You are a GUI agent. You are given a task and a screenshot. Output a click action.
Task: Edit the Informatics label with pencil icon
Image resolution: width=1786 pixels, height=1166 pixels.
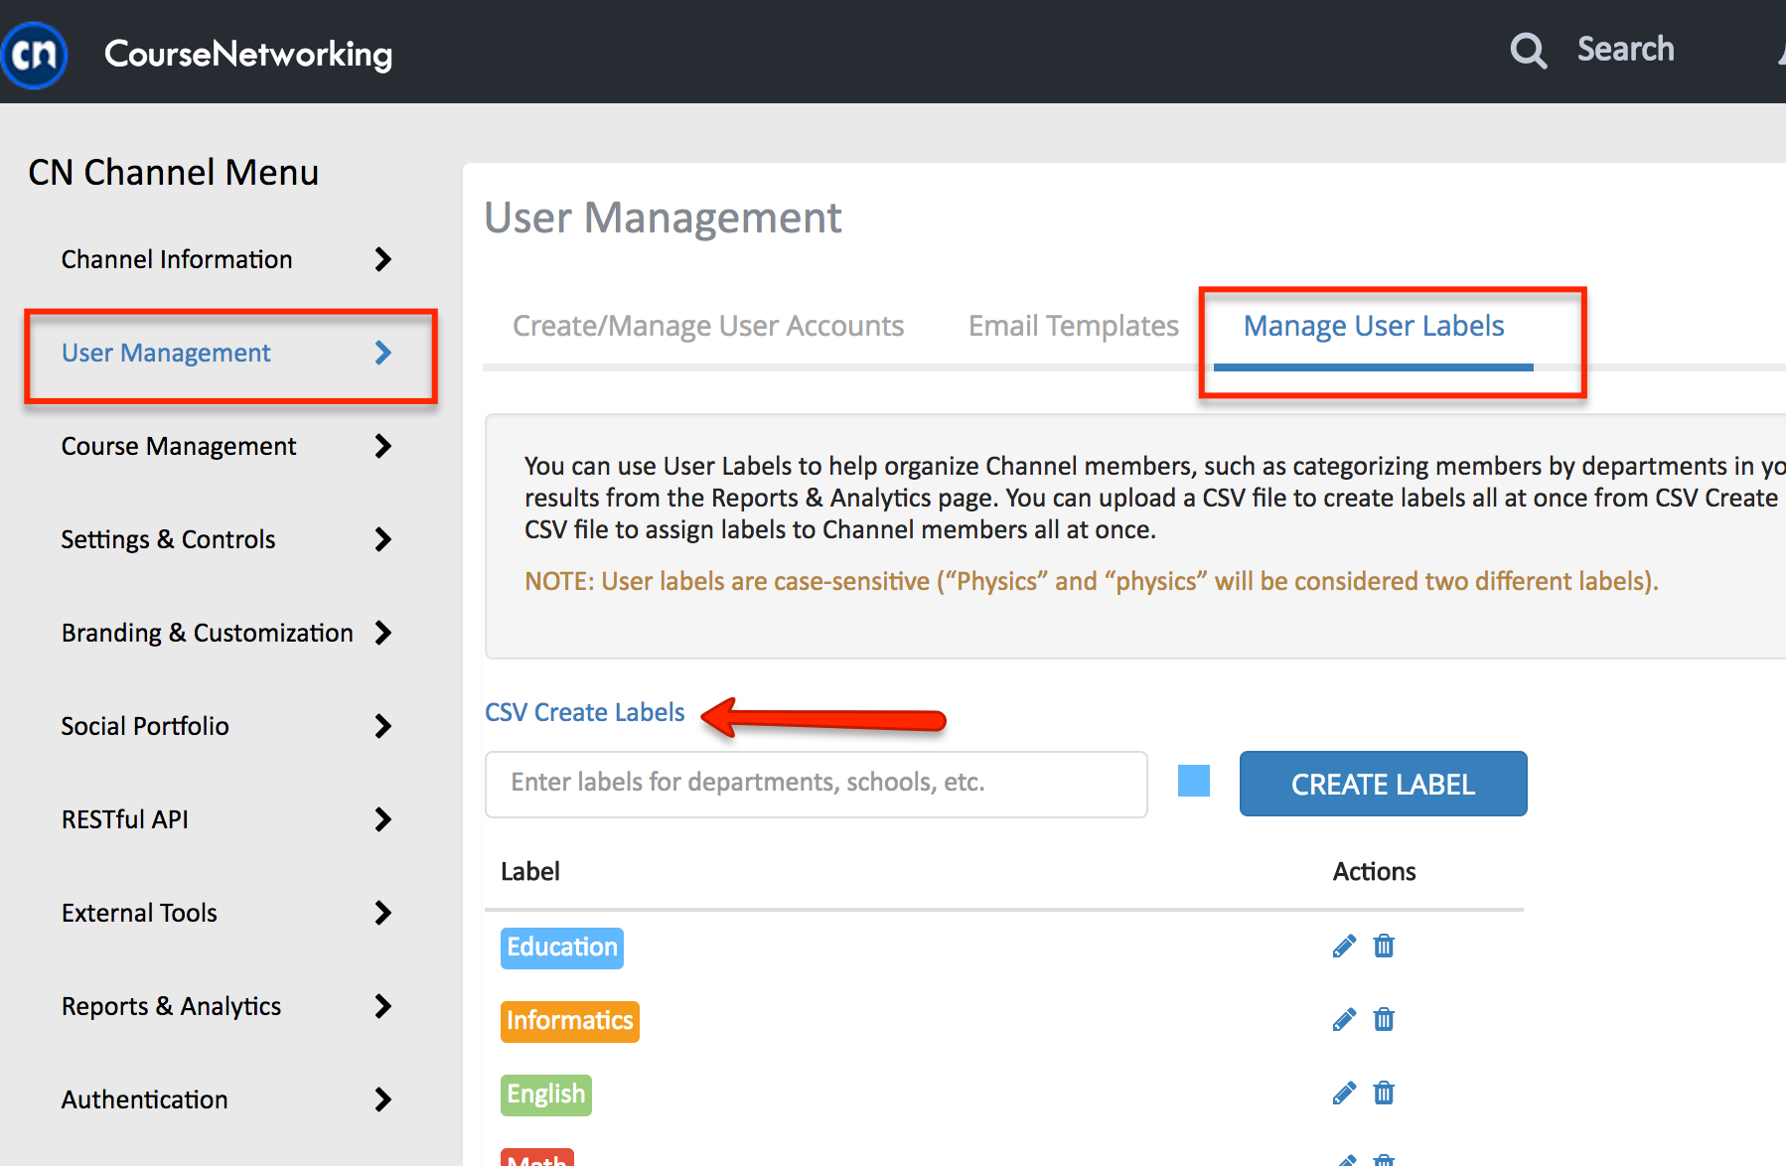pos(1344,1019)
